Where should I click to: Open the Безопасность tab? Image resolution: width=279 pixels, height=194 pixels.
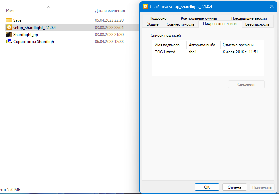point(257,24)
